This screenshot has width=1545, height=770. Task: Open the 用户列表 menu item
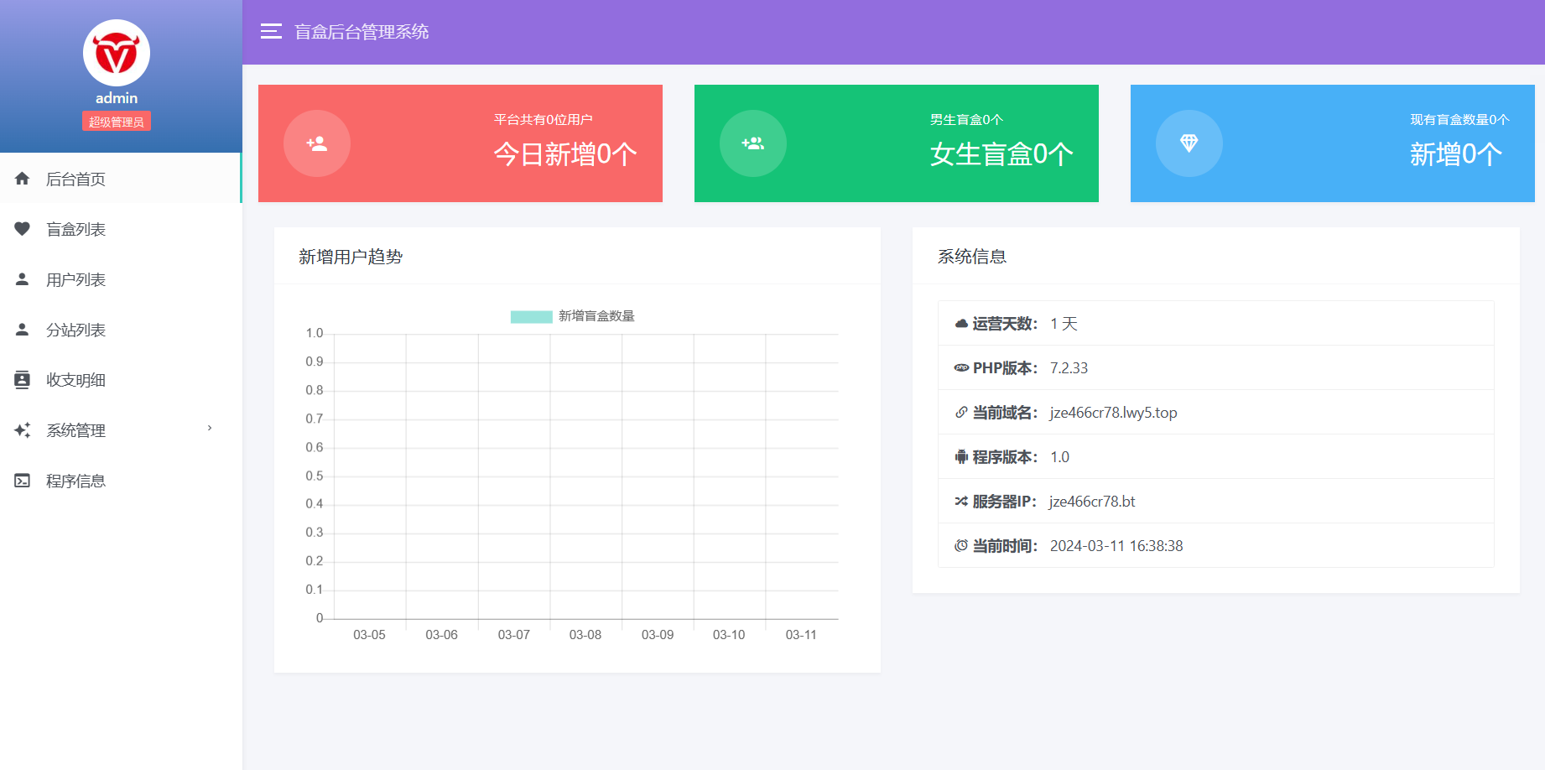pos(121,279)
